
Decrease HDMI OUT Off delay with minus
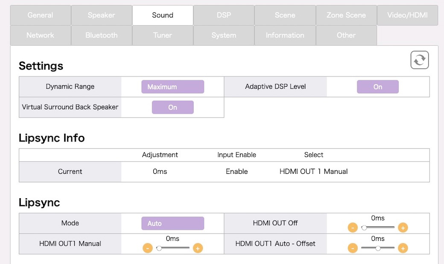point(353,227)
